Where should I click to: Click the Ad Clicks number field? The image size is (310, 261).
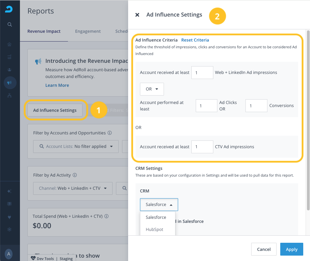206,106
